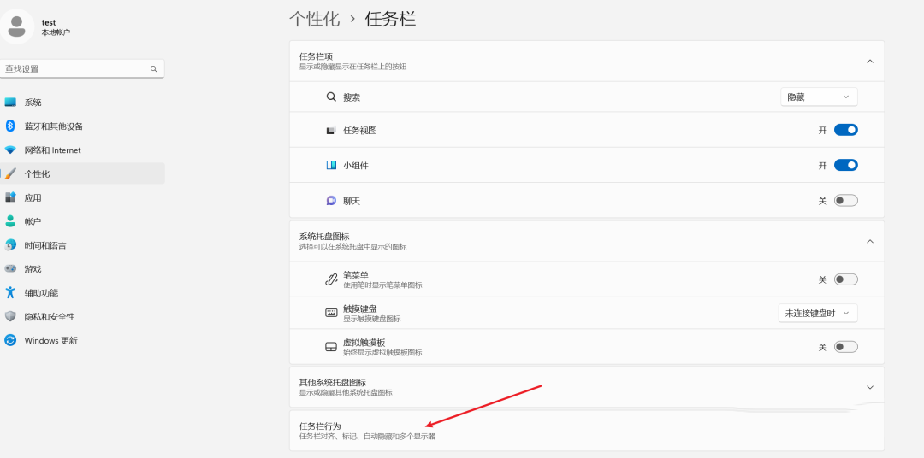Open 帐户 settings category
This screenshot has width=924, height=458.
click(x=82, y=221)
